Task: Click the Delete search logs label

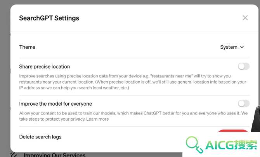Action: pyautogui.click(x=40, y=137)
